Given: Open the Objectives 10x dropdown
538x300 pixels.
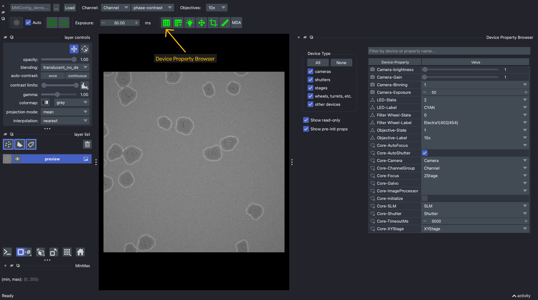Looking at the screenshot, I should coord(216,8).
